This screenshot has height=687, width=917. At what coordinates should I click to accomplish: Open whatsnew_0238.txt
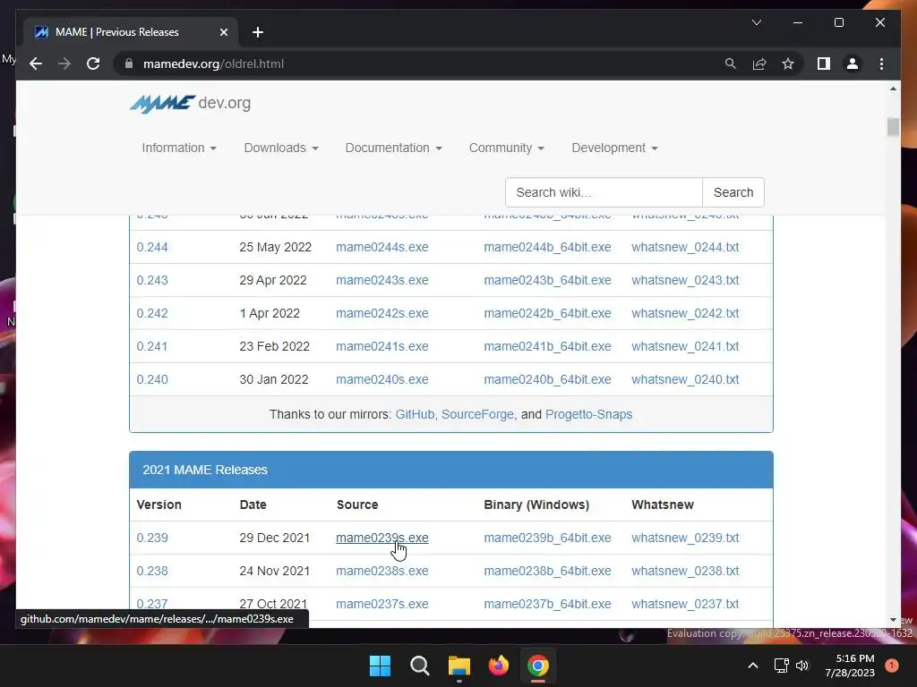point(685,571)
